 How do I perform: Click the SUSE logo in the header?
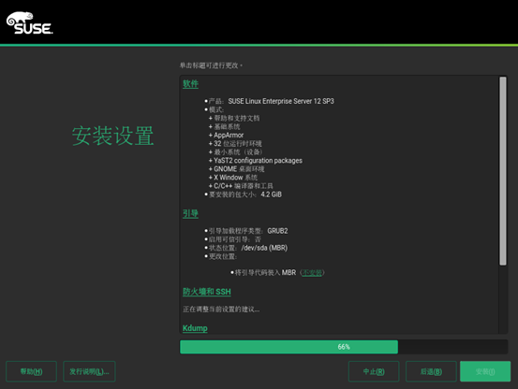click(x=30, y=23)
